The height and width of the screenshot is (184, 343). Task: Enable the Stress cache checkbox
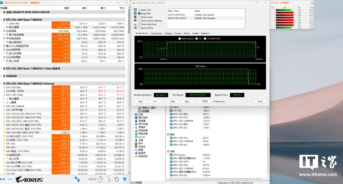pyautogui.click(x=139, y=17)
